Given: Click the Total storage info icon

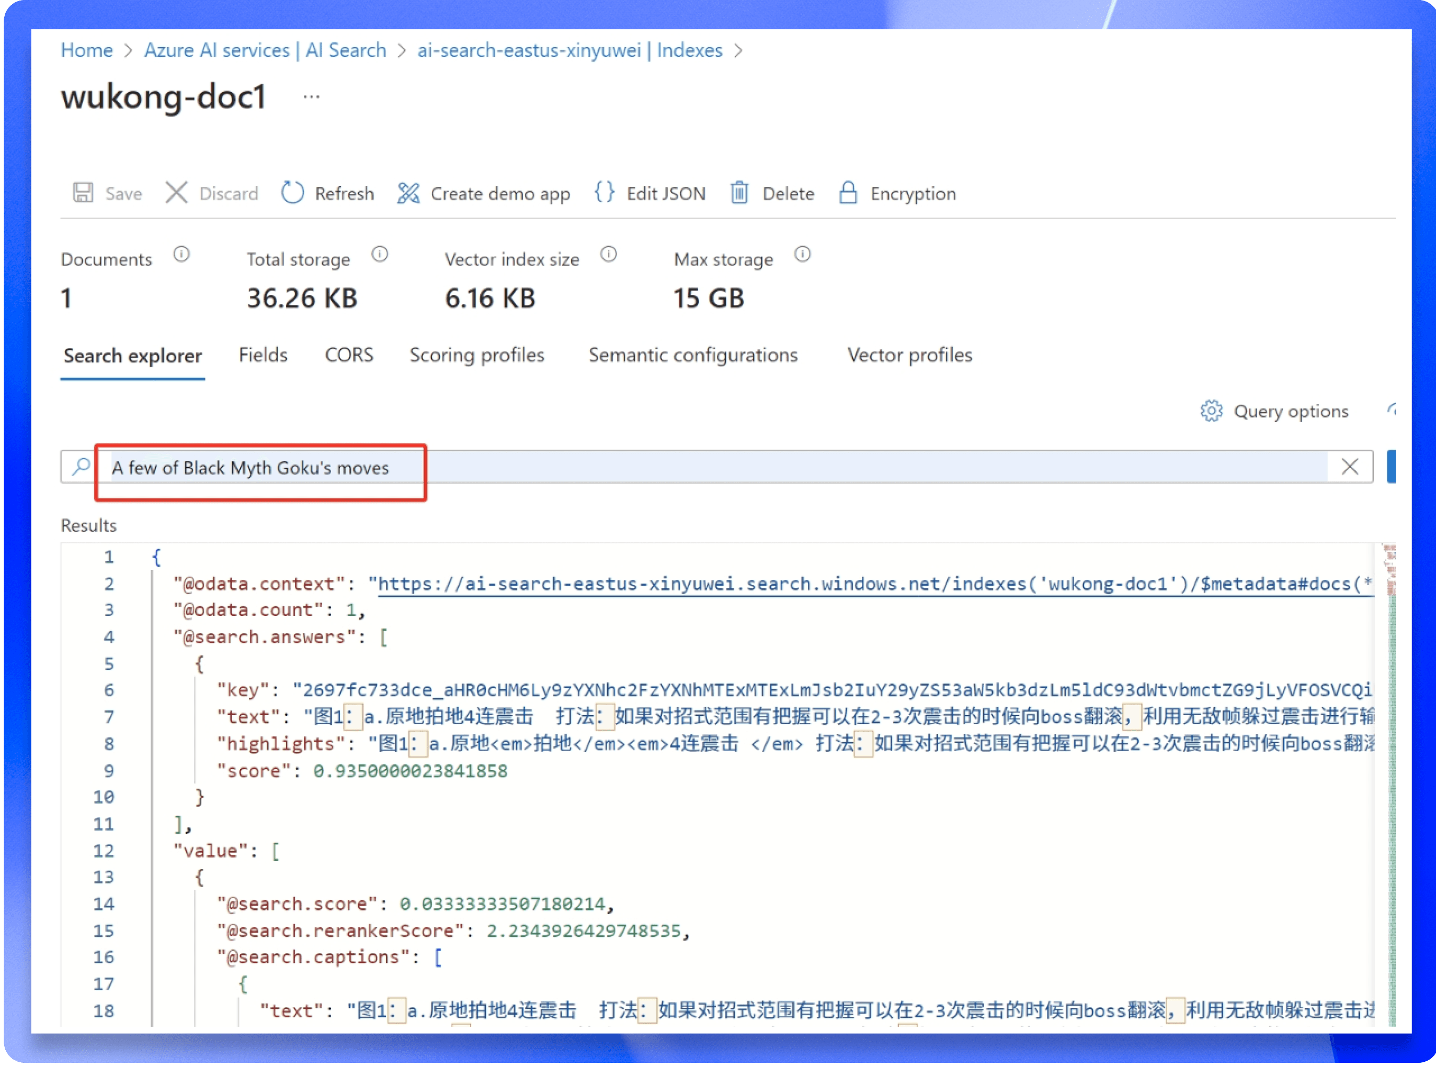Looking at the screenshot, I should (380, 255).
